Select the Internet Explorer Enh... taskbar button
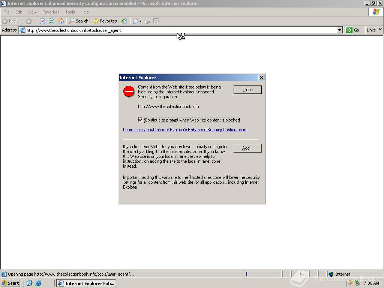Screen dimensions: 384x288 pos(87,283)
